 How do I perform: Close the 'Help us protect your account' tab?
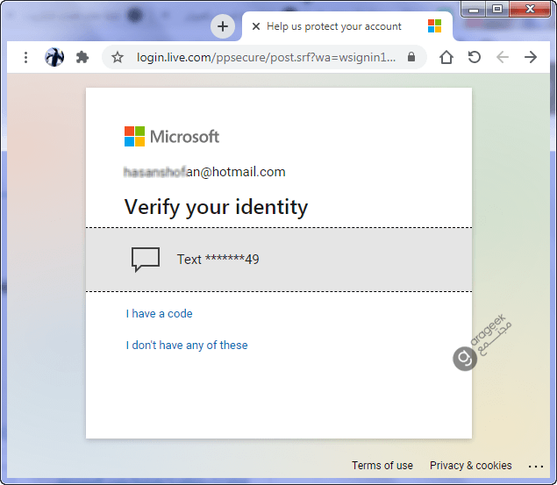256,26
